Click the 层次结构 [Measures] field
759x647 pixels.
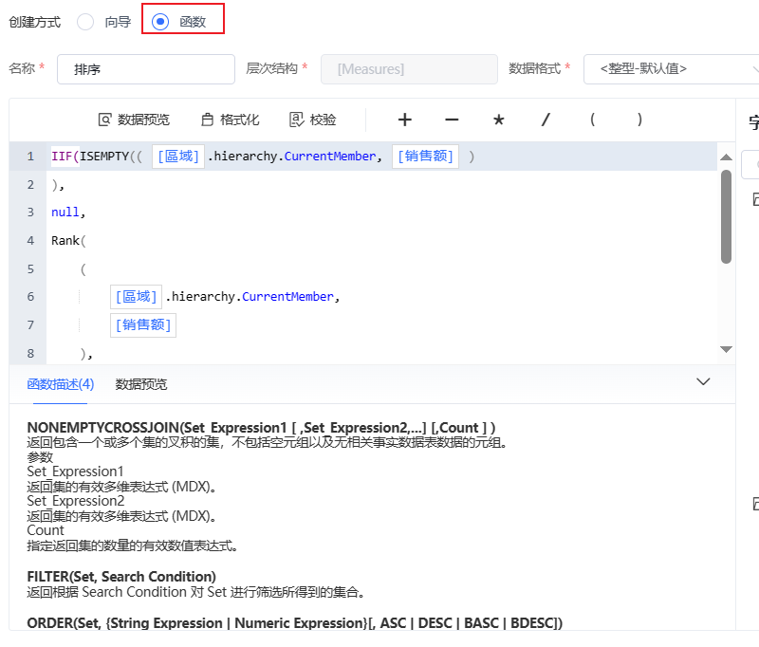409,69
